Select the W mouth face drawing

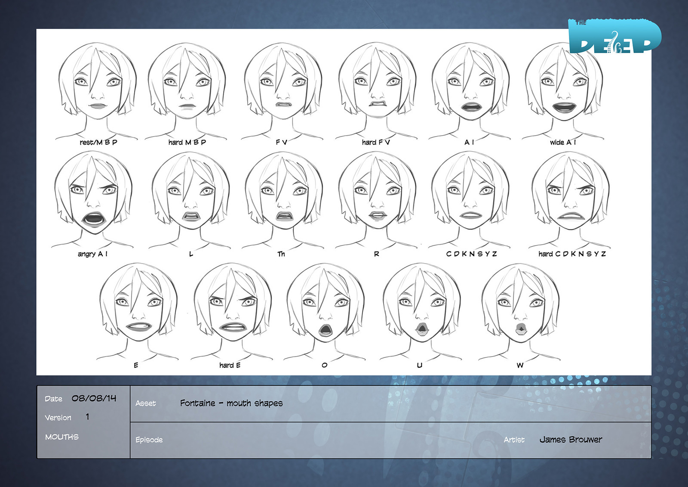coord(520,311)
